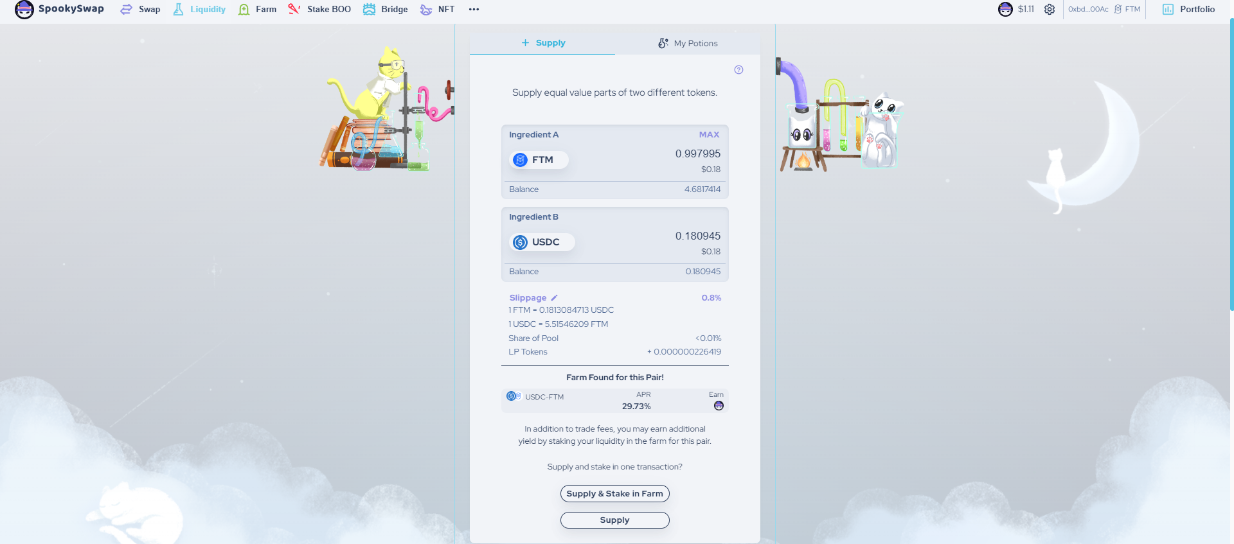This screenshot has height=544, width=1234.
Task: Click Ingredient B balance 0.180945
Action: click(702, 272)
